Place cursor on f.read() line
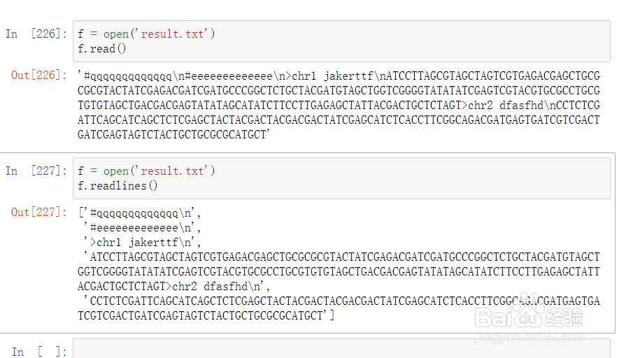 pos(102,49)
